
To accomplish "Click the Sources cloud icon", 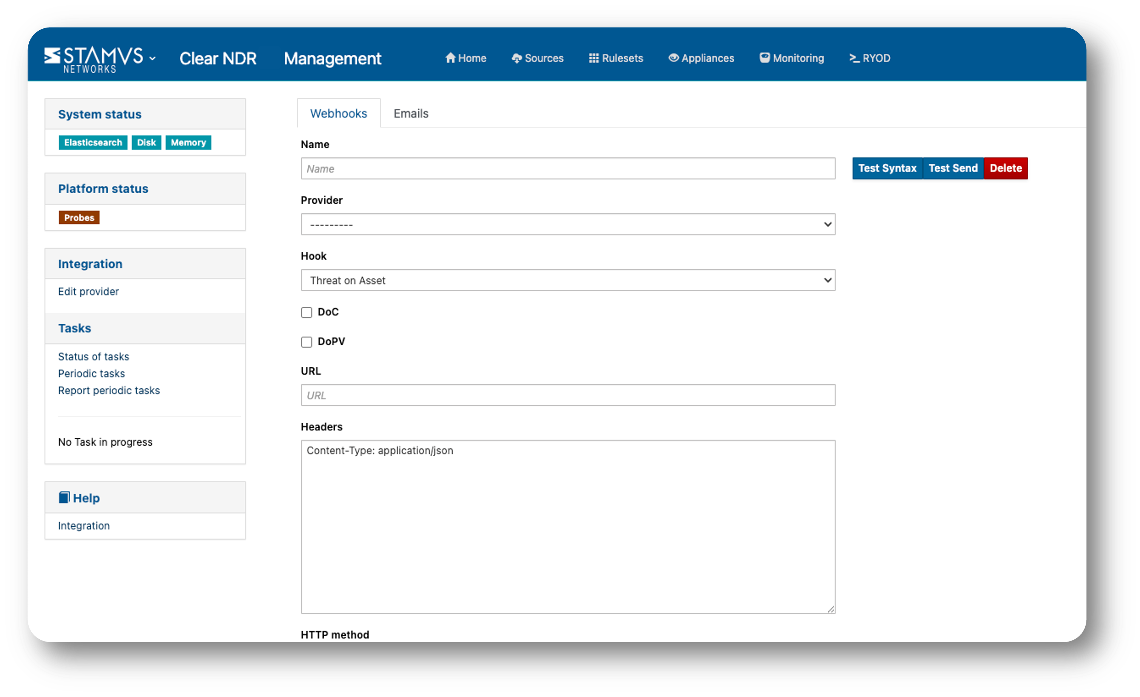I will 516,58.
